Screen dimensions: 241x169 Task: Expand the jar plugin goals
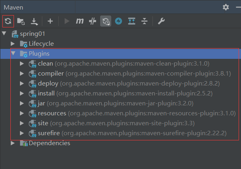22,103
